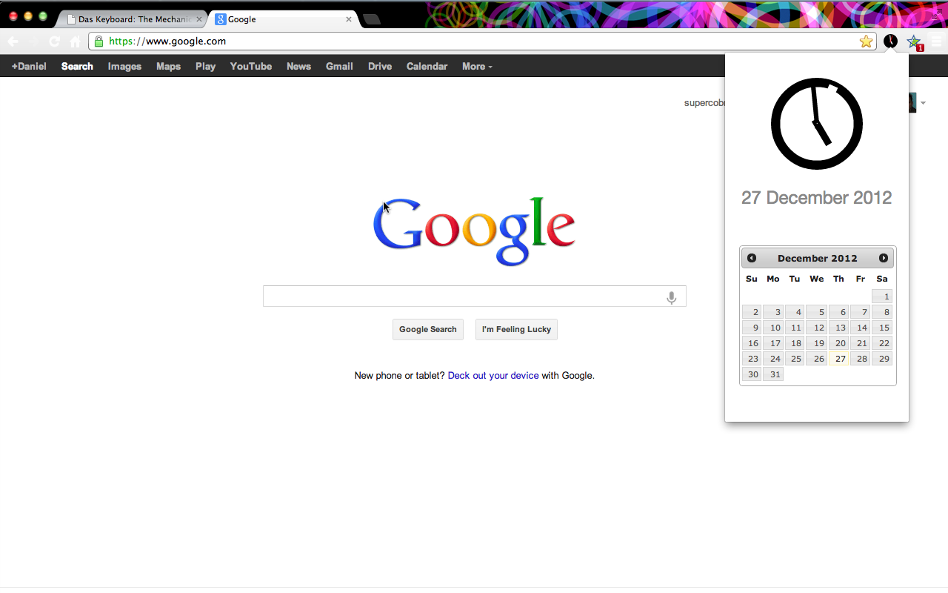Open Drive in the Google bar
Screen dimensions: 948x593
pos(380,66)
